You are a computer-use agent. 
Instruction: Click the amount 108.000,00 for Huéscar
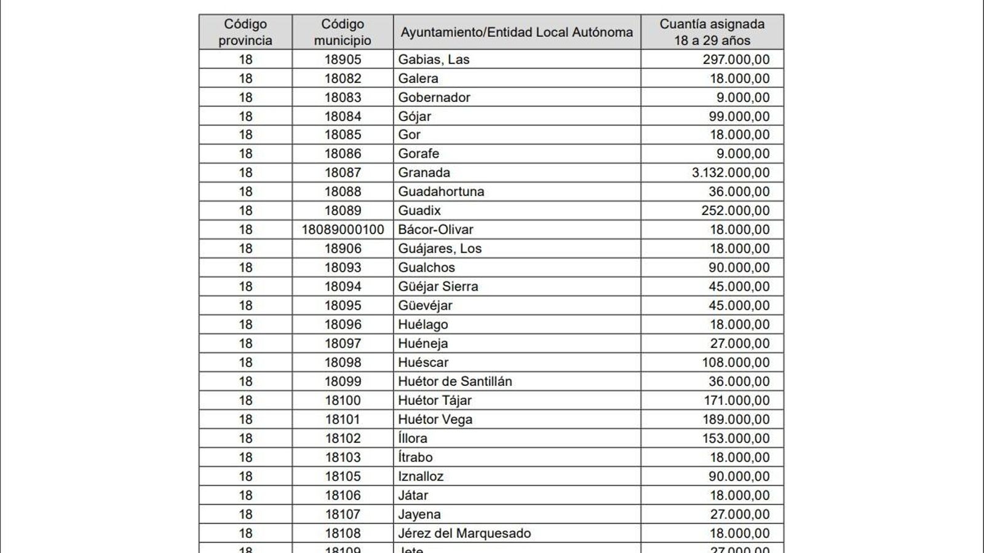pyautogui.click(x=736, y=363)
